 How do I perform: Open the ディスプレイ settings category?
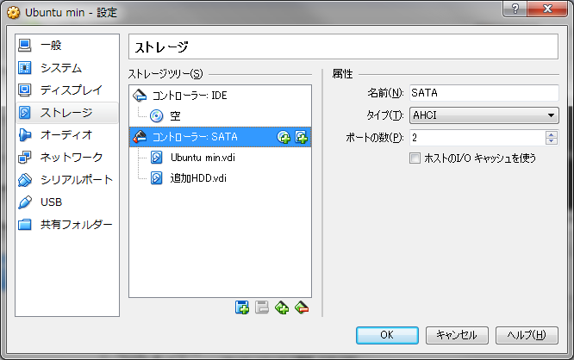click(x=67, y=90)
